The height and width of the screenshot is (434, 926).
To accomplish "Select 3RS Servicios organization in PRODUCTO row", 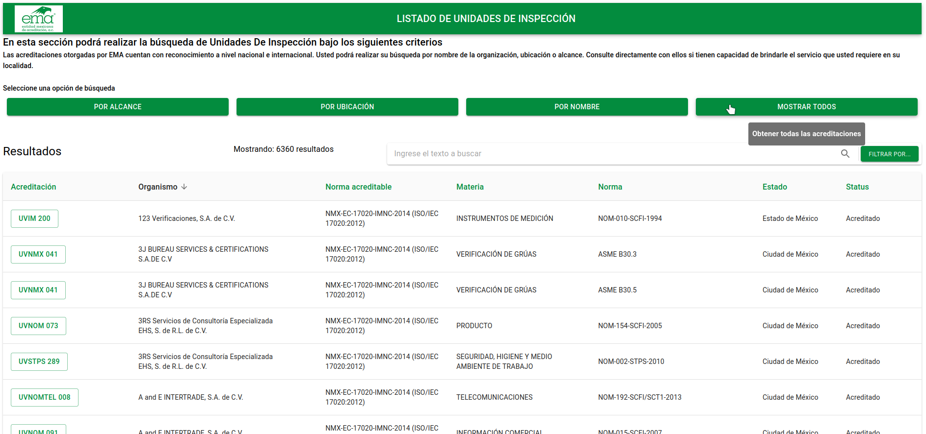I will coord(206,326).
